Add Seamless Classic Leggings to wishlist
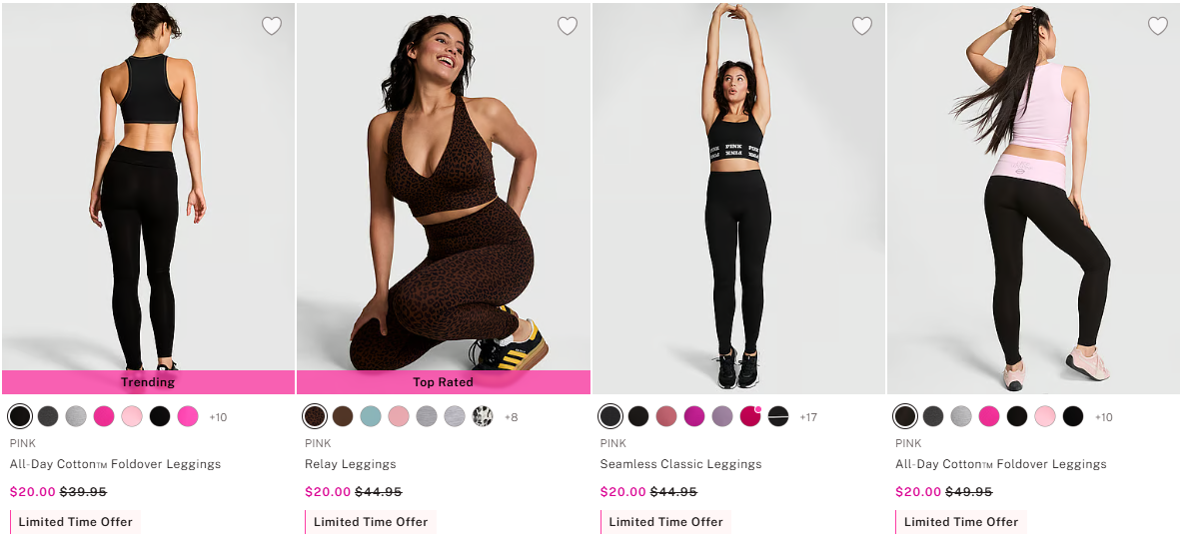The image size is (1180, 546). click(x=862, y=26)
